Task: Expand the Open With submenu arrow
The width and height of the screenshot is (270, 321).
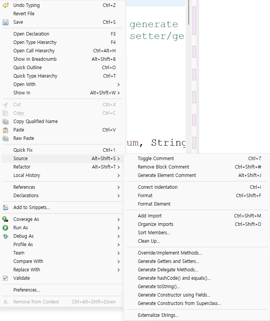Action: (119, 84)
